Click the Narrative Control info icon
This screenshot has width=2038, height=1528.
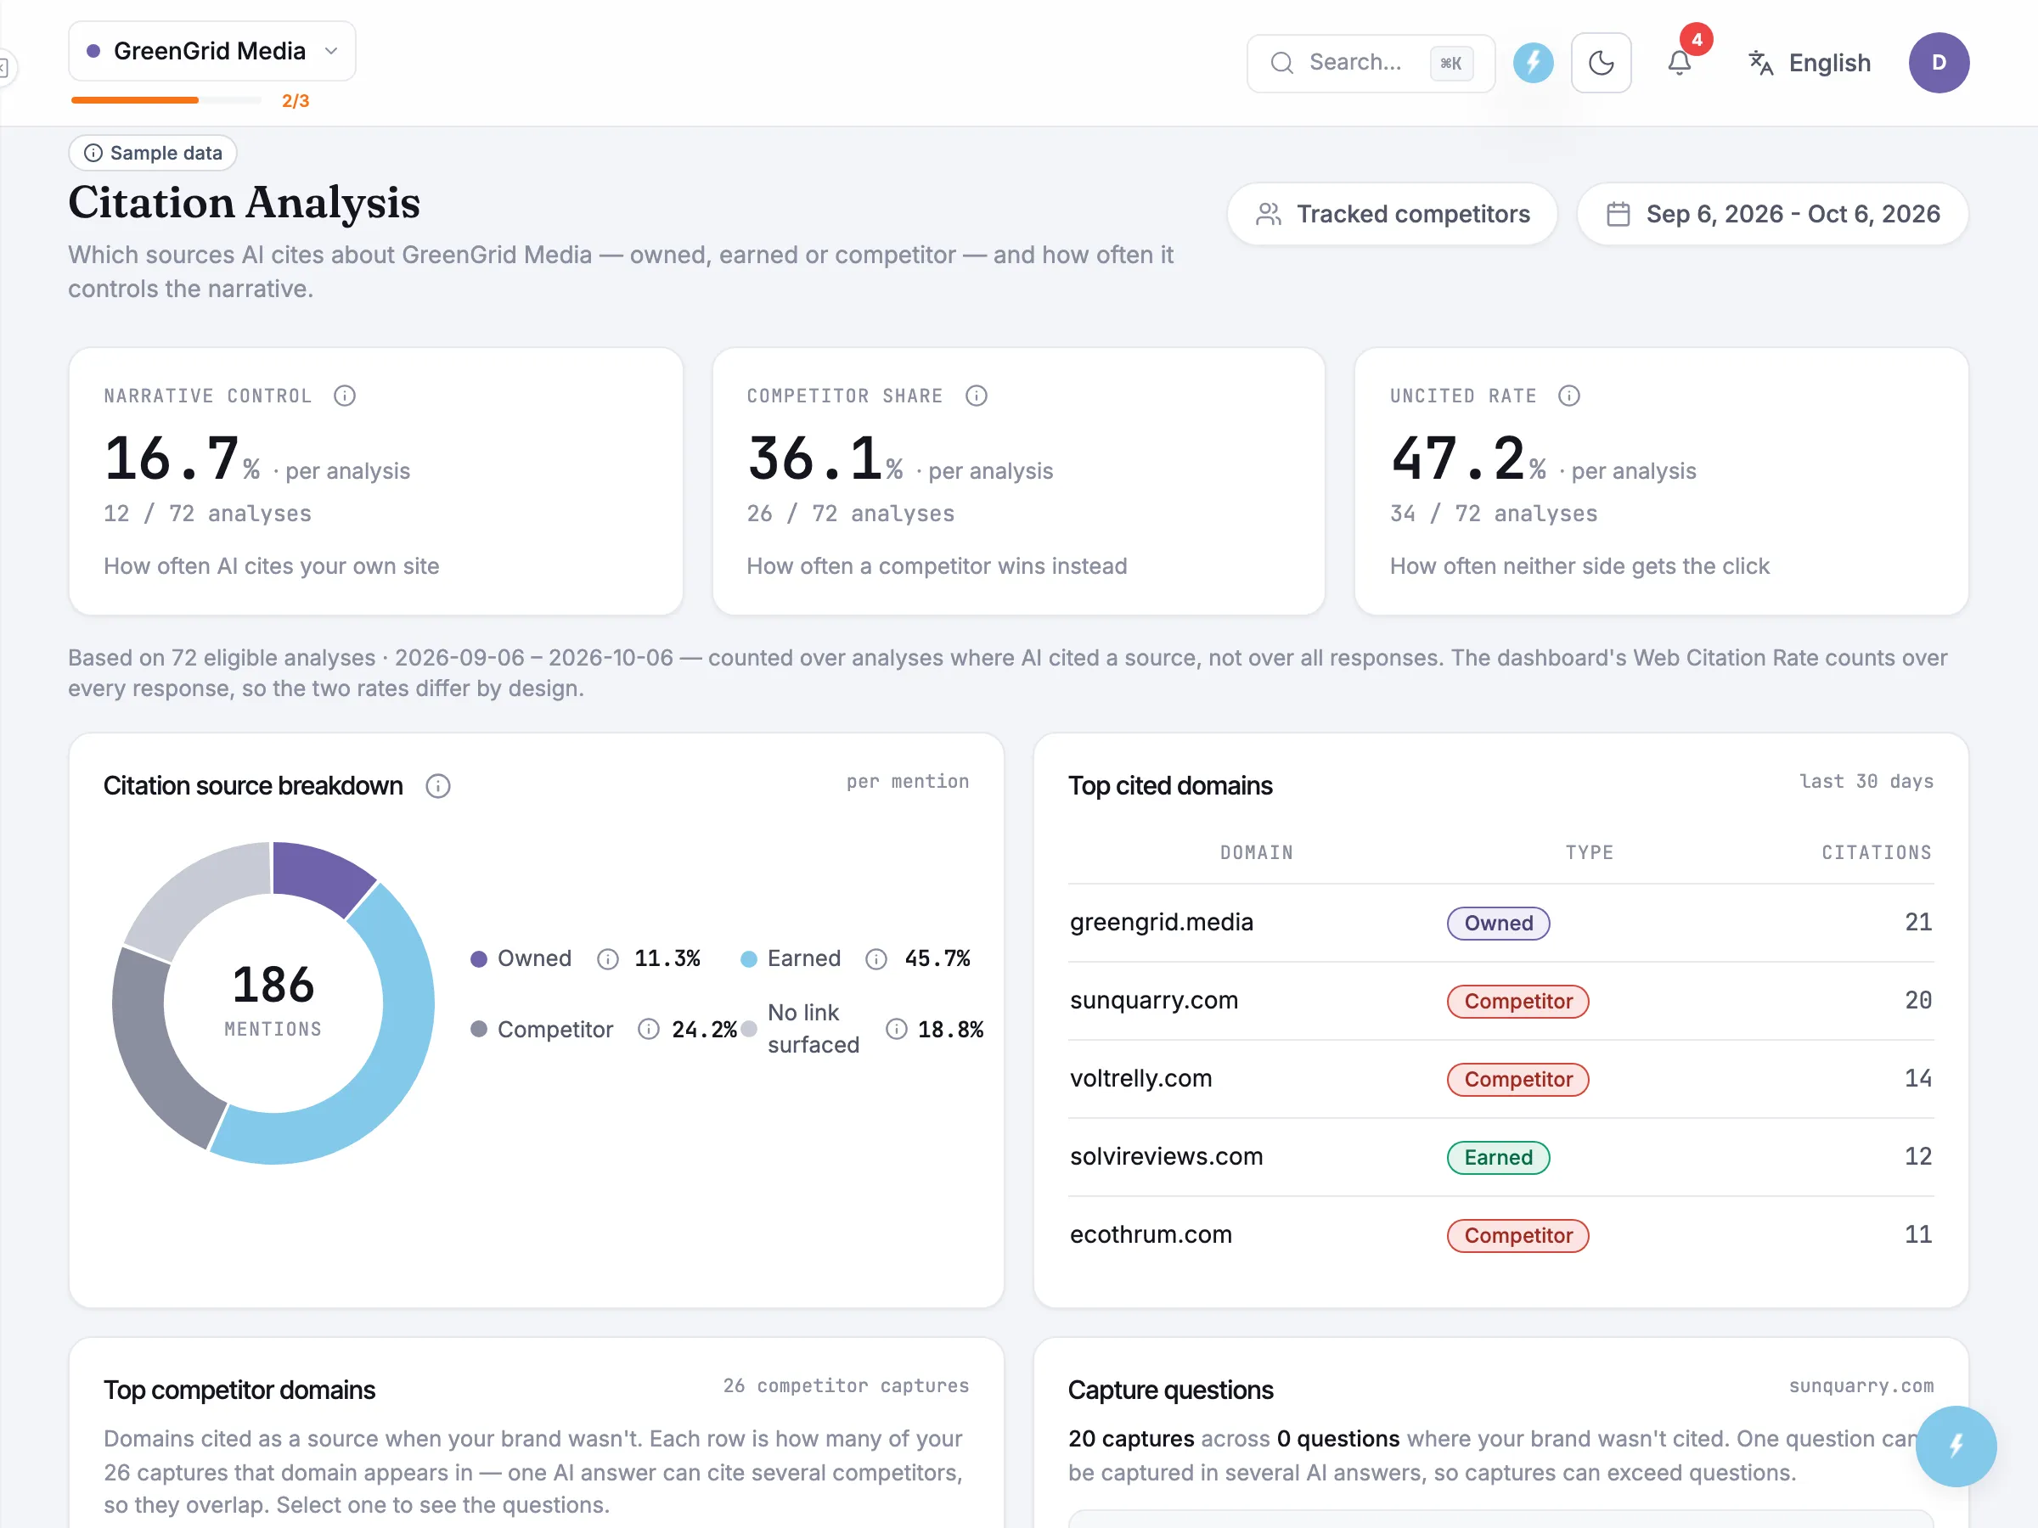point(345,396)
